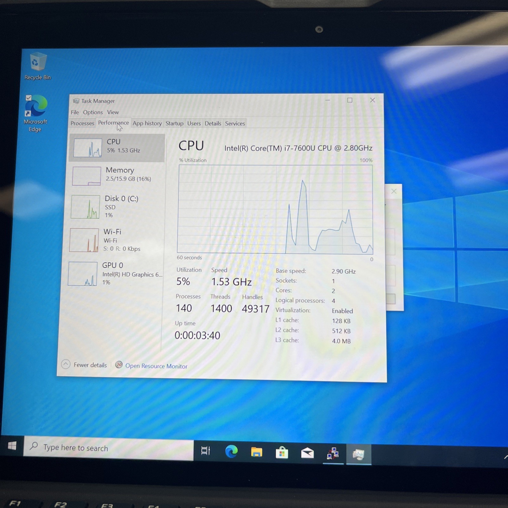Open the File menu
Viewport: 508px width, 508px height.
pyautogui.click(x=75, y=112)
